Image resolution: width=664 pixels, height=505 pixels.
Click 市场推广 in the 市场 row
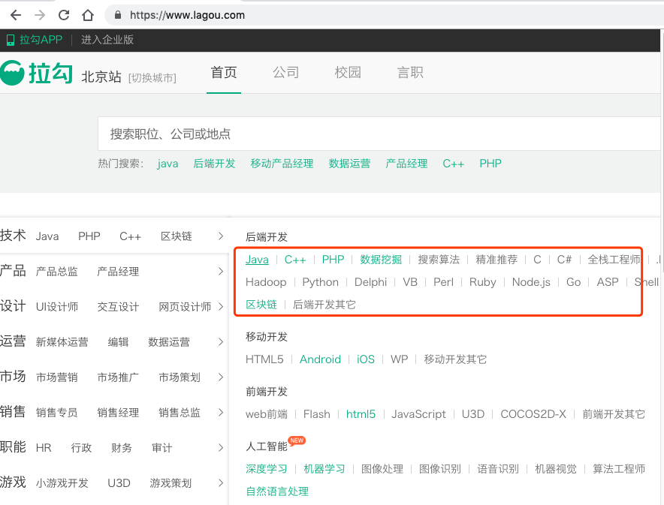coord(118,377)
